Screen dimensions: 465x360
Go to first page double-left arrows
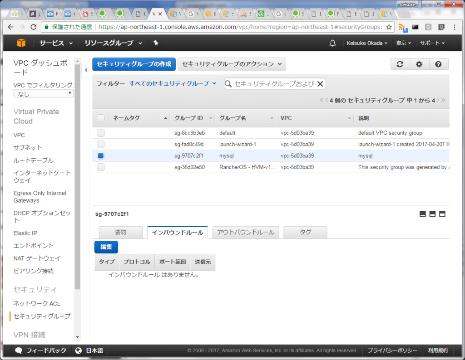tap(322, 100)
